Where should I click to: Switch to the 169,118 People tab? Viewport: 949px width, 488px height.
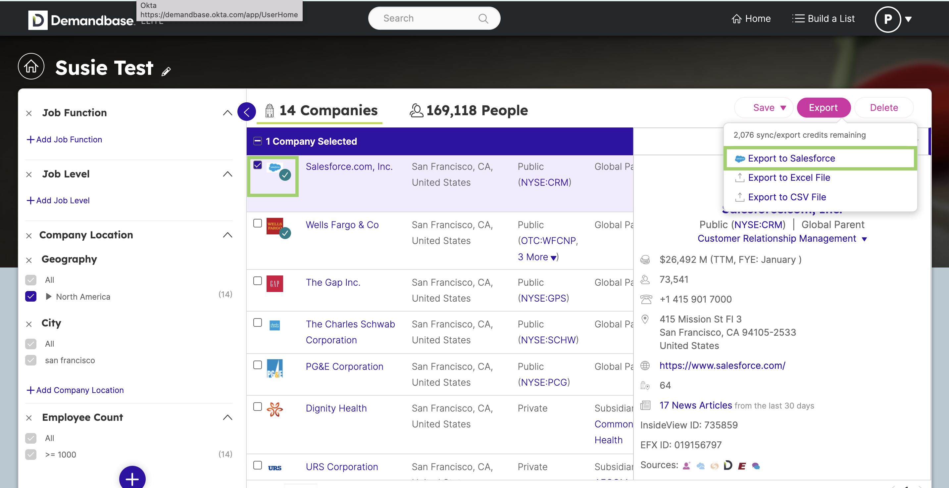tap(469, 111)
